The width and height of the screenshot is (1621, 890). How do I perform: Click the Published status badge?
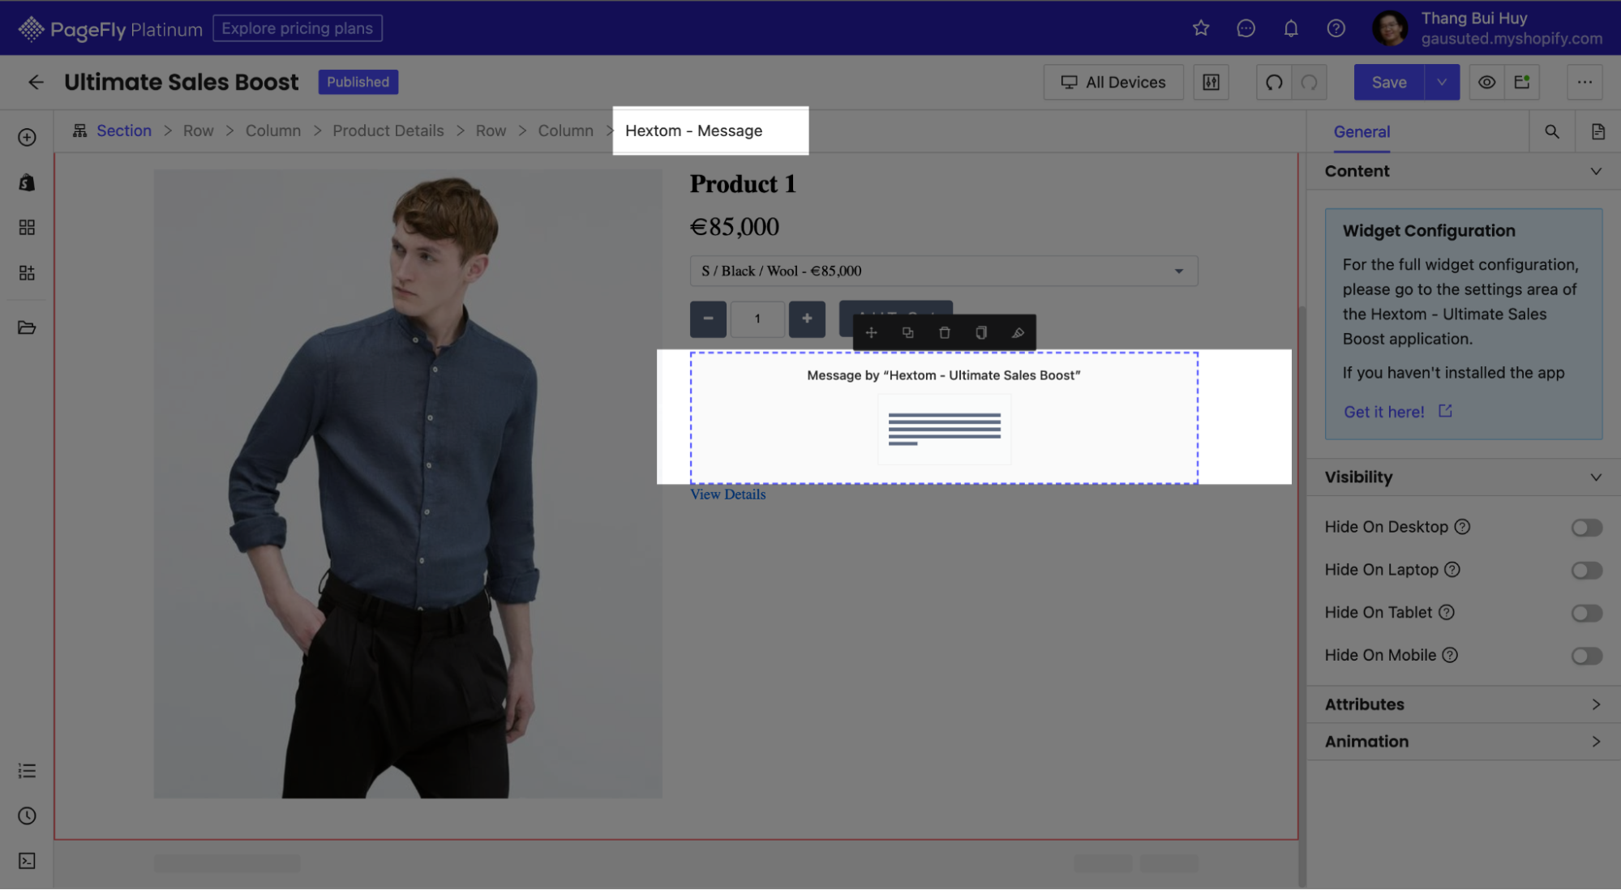point(358,82)
